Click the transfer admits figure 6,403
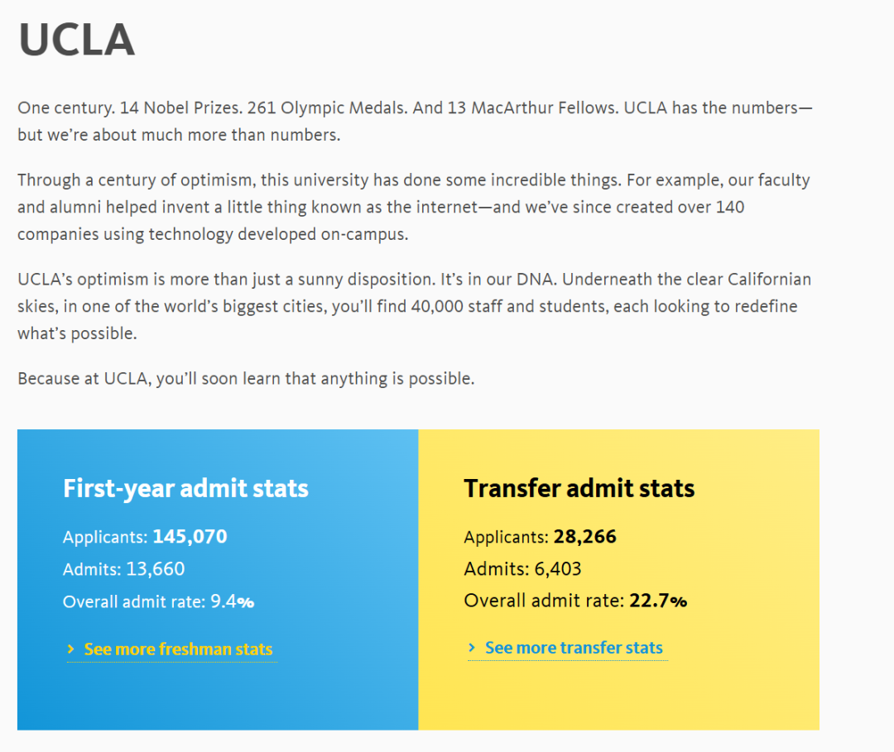 click(558, 569)
